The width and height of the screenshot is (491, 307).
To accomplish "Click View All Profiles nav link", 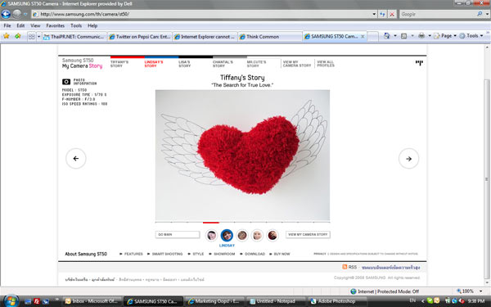I will pos(326,64).
